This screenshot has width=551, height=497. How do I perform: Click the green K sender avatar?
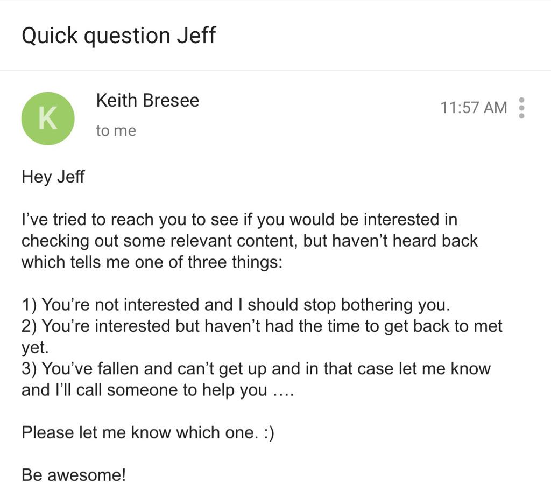[47, 118]
